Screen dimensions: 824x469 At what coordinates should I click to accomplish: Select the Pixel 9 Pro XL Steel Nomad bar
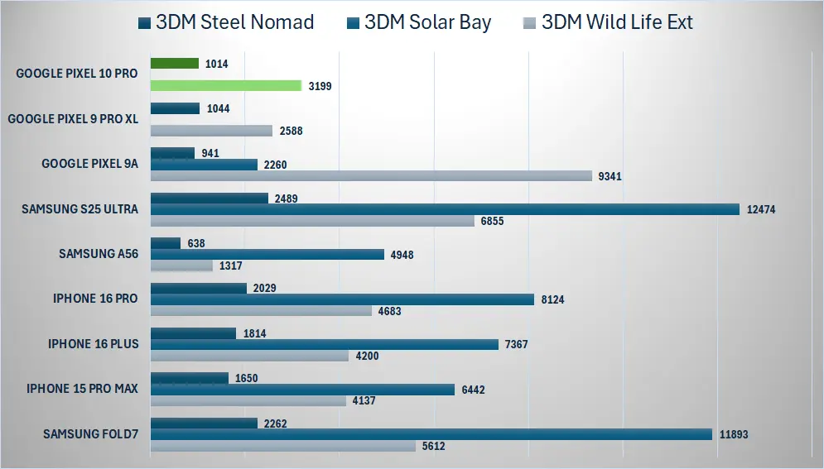pyautogui.click(x=175, y=108)
